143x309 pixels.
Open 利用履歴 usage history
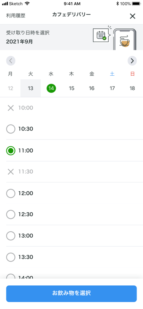click(x=16, y=16)
